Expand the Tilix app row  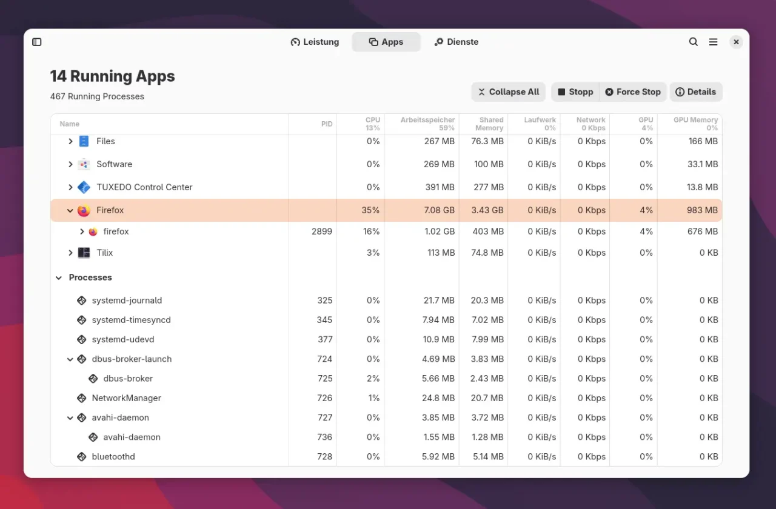[x=70, y=253]
